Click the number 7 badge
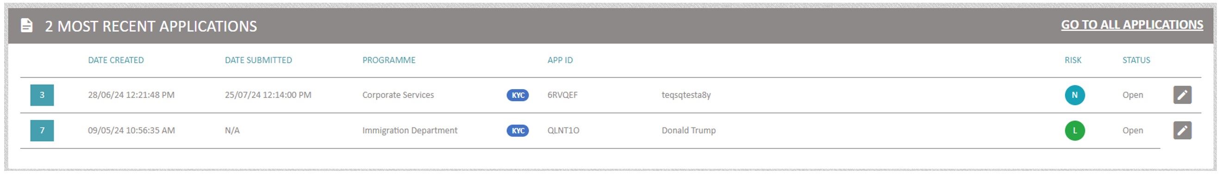This screenshot has height=175, width=1221. pyautogui.click(x=42, y=131)
